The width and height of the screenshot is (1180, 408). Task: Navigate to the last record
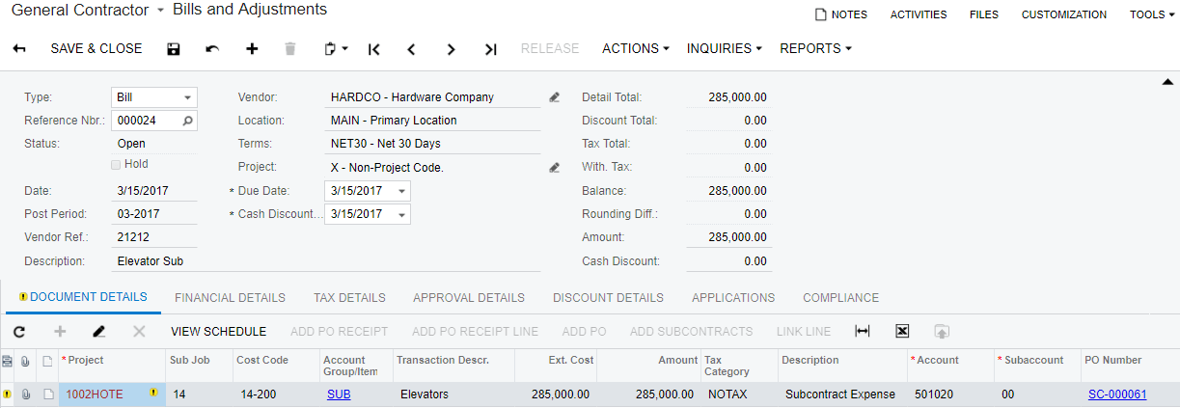click(490, 49)
